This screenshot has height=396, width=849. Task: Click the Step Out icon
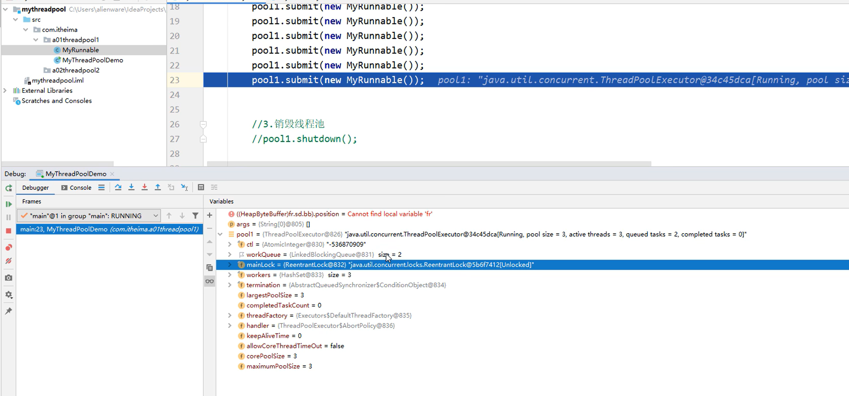158,187
